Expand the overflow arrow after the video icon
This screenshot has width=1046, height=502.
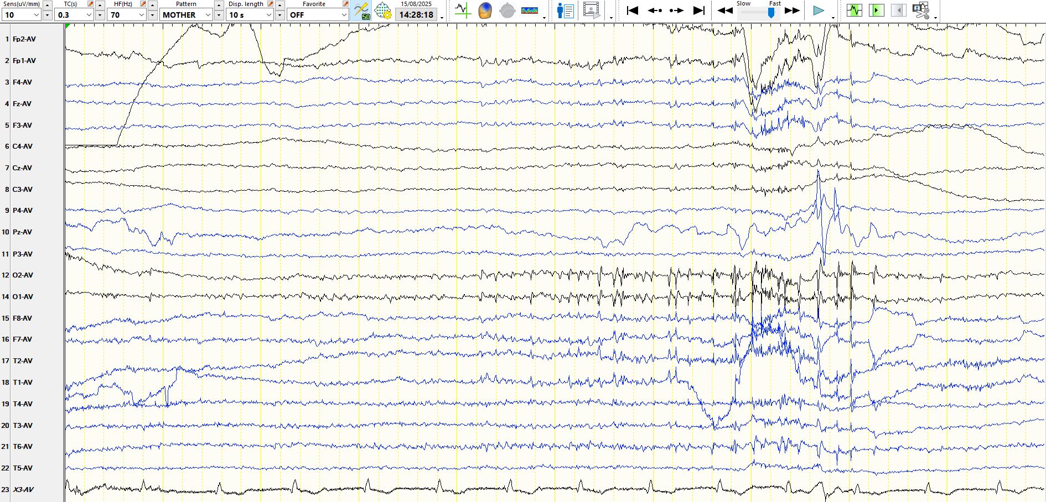tap(611, 18)
